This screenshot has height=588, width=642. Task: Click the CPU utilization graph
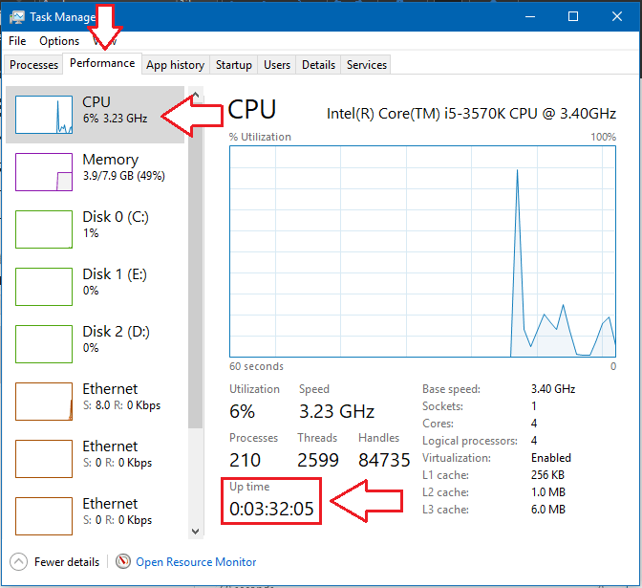[422, 251]
